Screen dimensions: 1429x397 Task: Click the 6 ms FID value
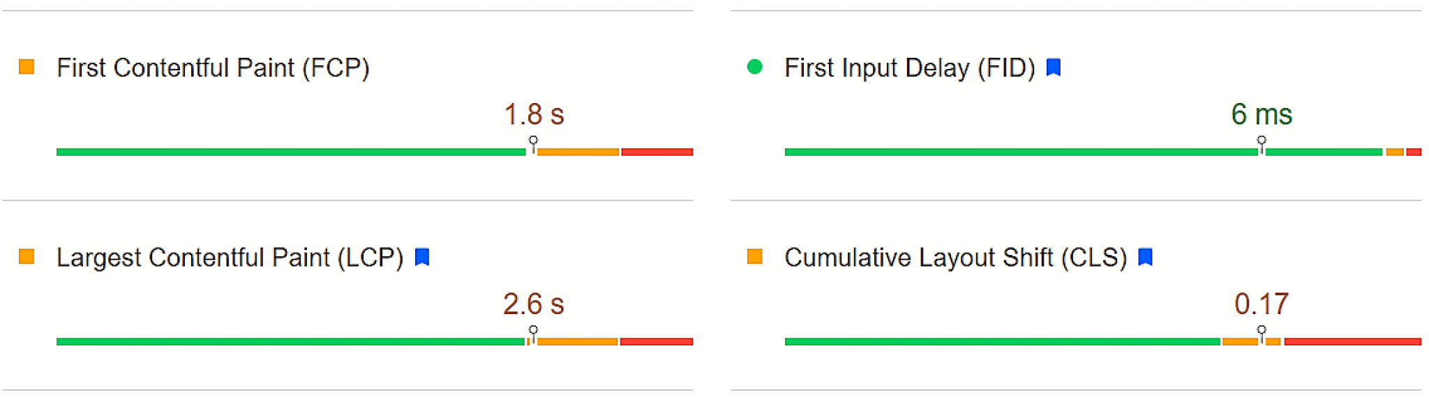(x=1262, y=114)
